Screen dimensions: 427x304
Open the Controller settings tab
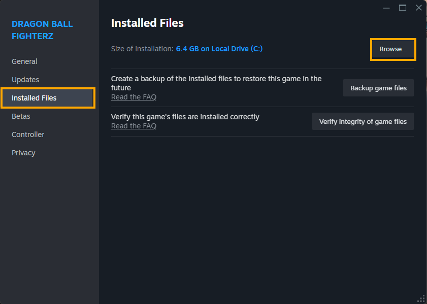[28, 134]
